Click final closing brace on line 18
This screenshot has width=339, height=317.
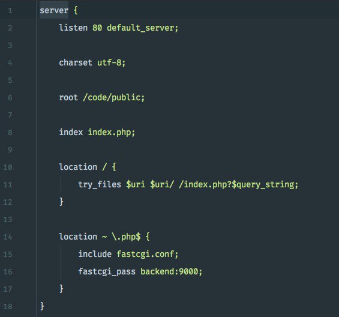point(42,306)
